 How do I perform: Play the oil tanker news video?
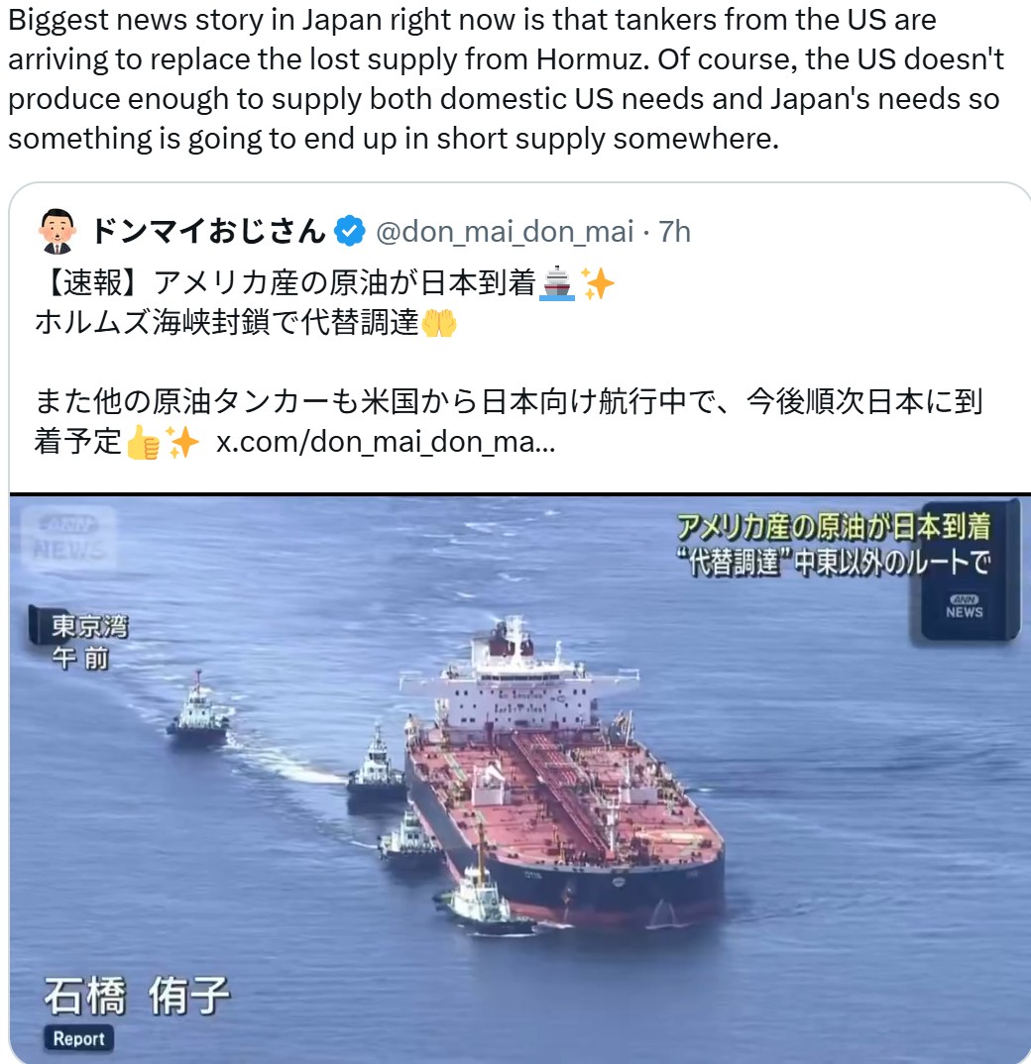519,779
